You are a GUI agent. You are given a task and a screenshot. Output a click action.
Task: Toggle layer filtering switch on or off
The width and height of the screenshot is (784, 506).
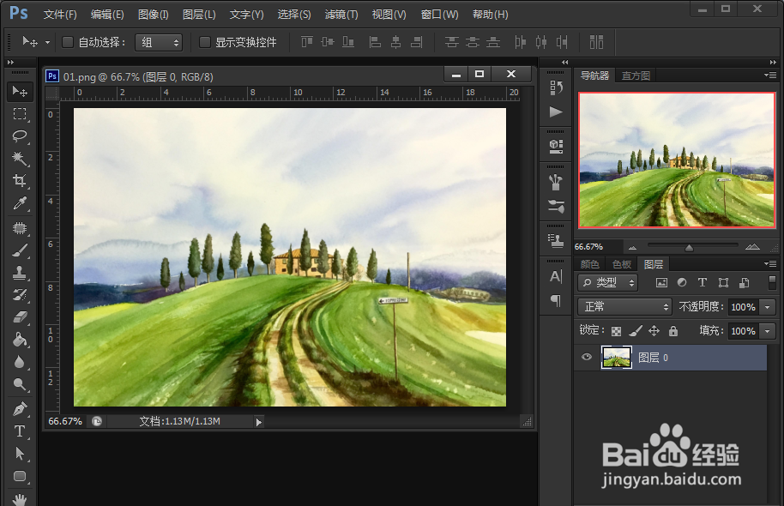772,282
